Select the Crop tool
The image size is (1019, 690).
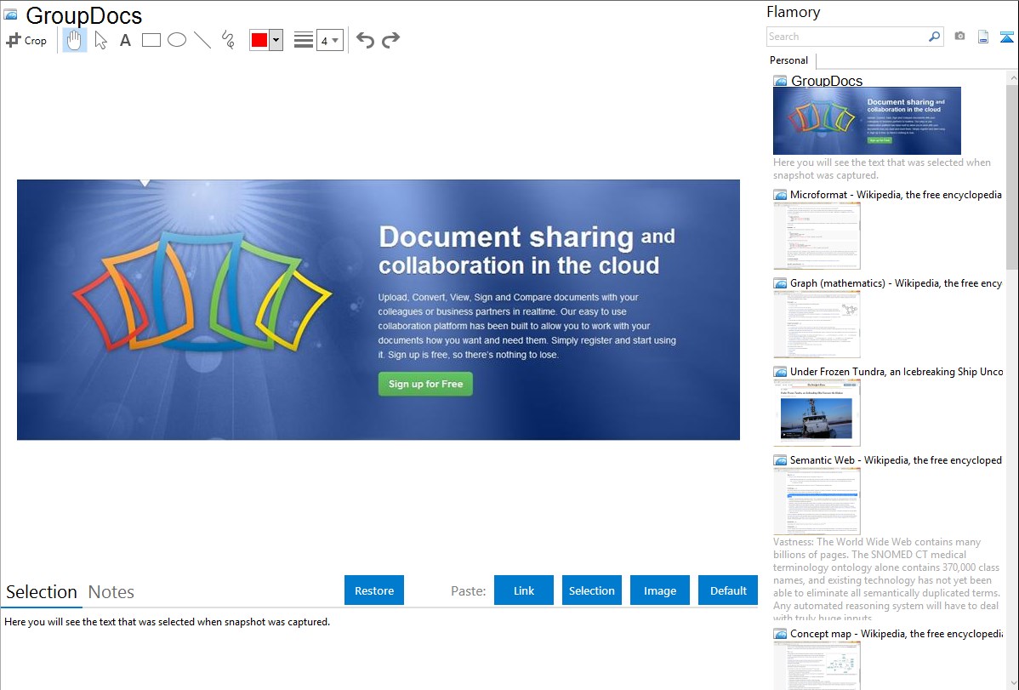point(26,40)
